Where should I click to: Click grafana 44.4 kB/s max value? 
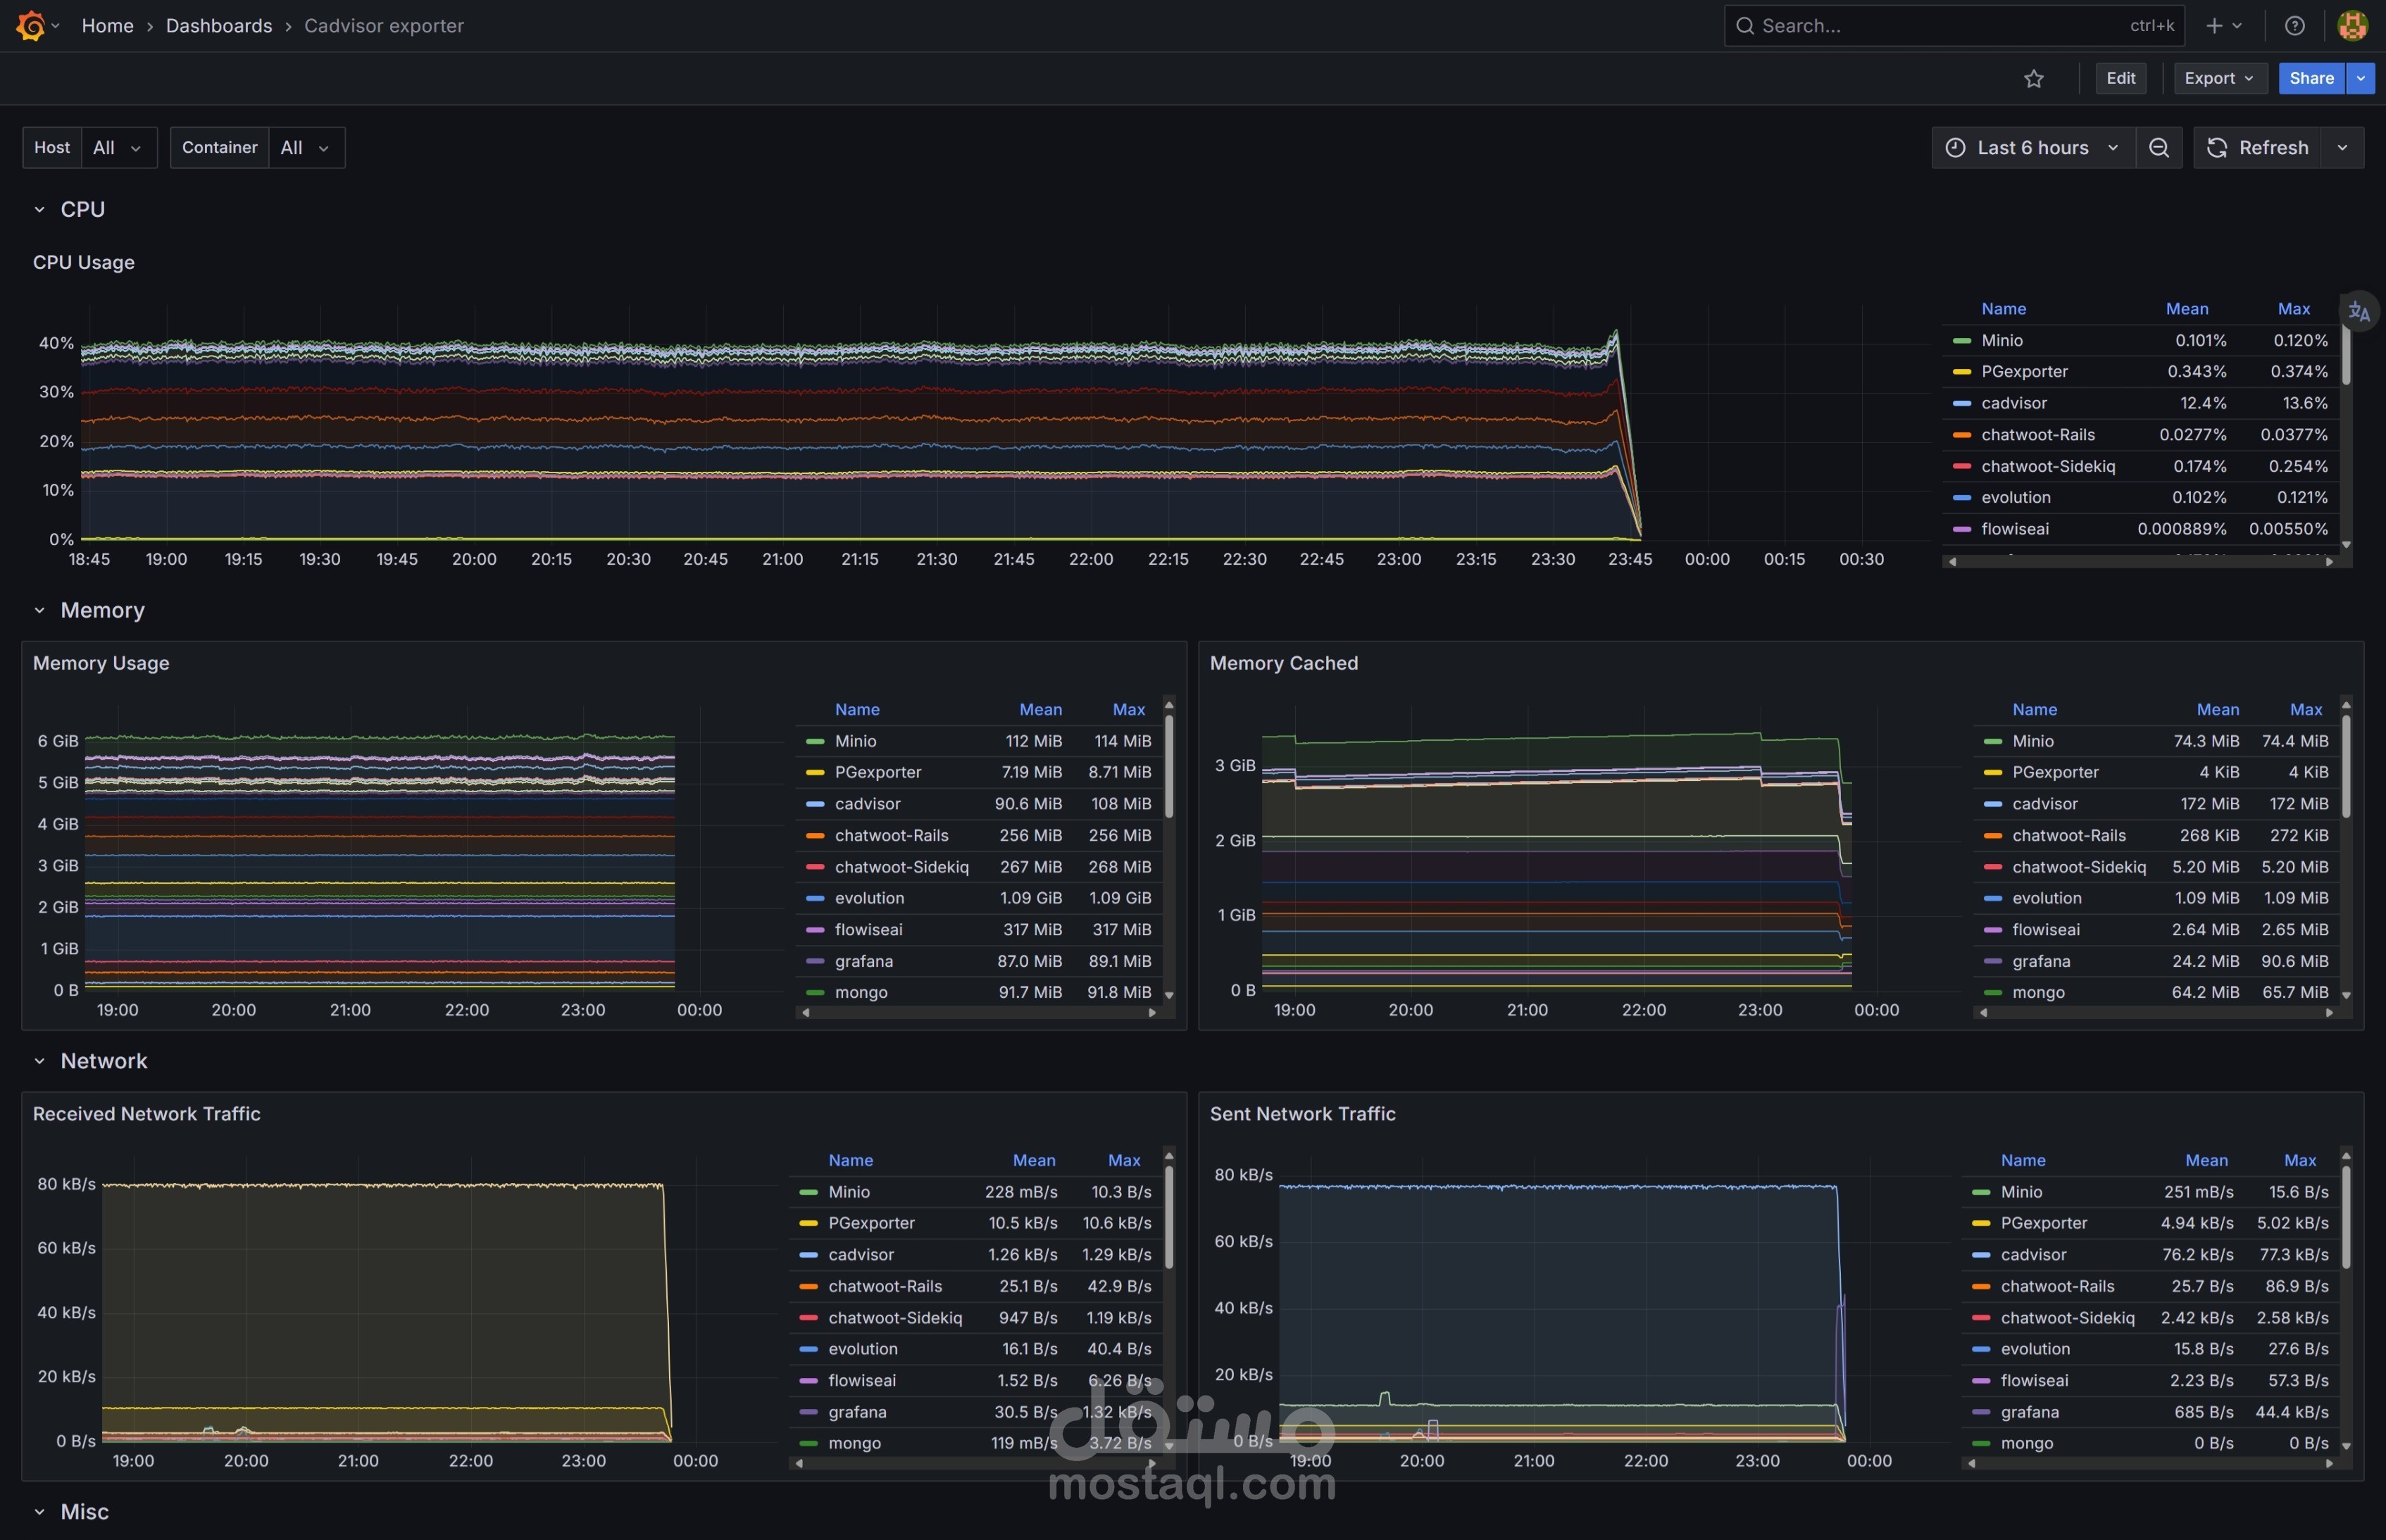tap(2291, 1412)
